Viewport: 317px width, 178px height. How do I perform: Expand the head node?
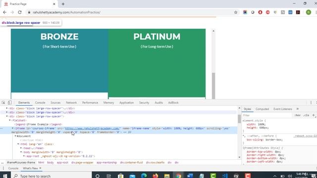21,148
